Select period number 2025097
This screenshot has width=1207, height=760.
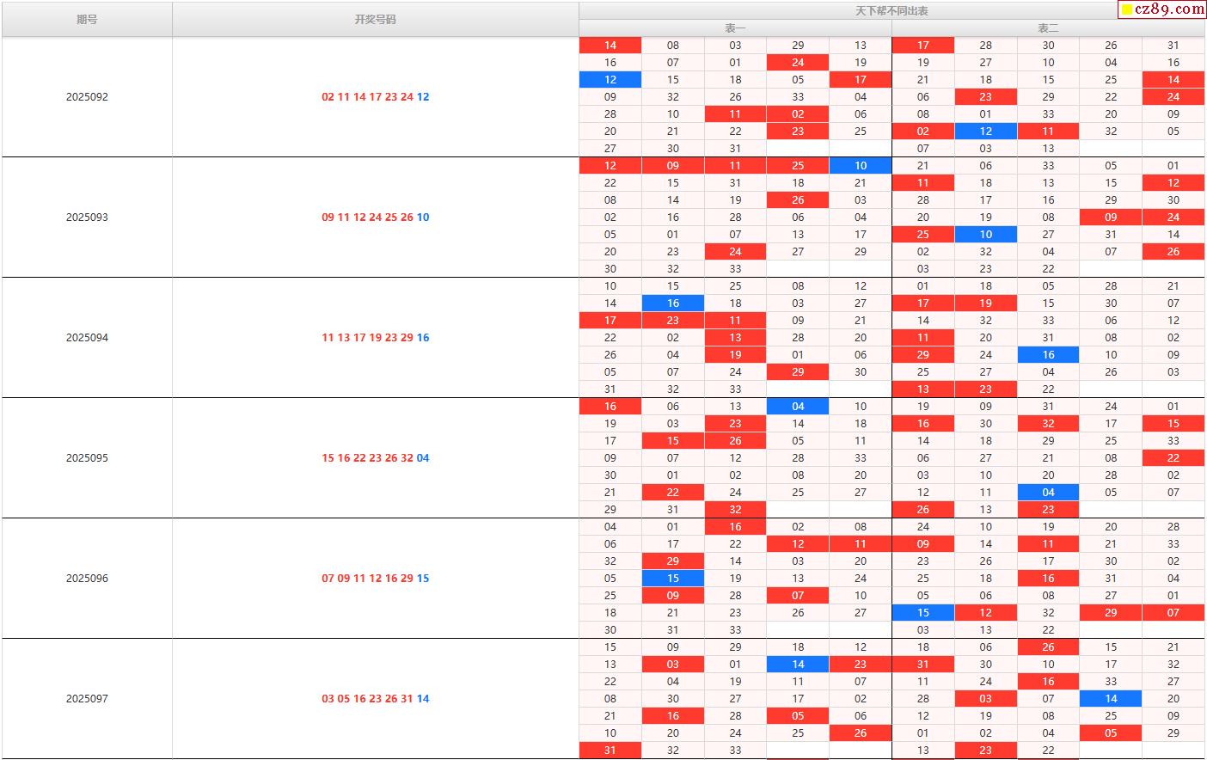pos(87,699)
